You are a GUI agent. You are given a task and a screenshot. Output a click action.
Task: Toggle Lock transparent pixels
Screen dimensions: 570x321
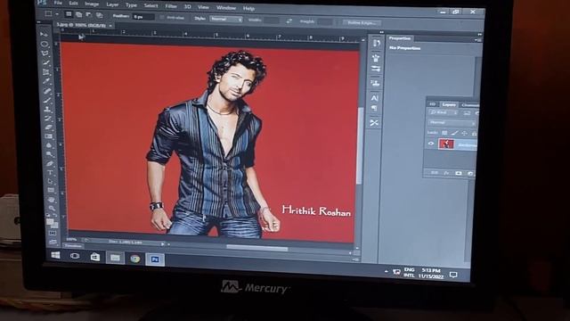tap(444, 133)
